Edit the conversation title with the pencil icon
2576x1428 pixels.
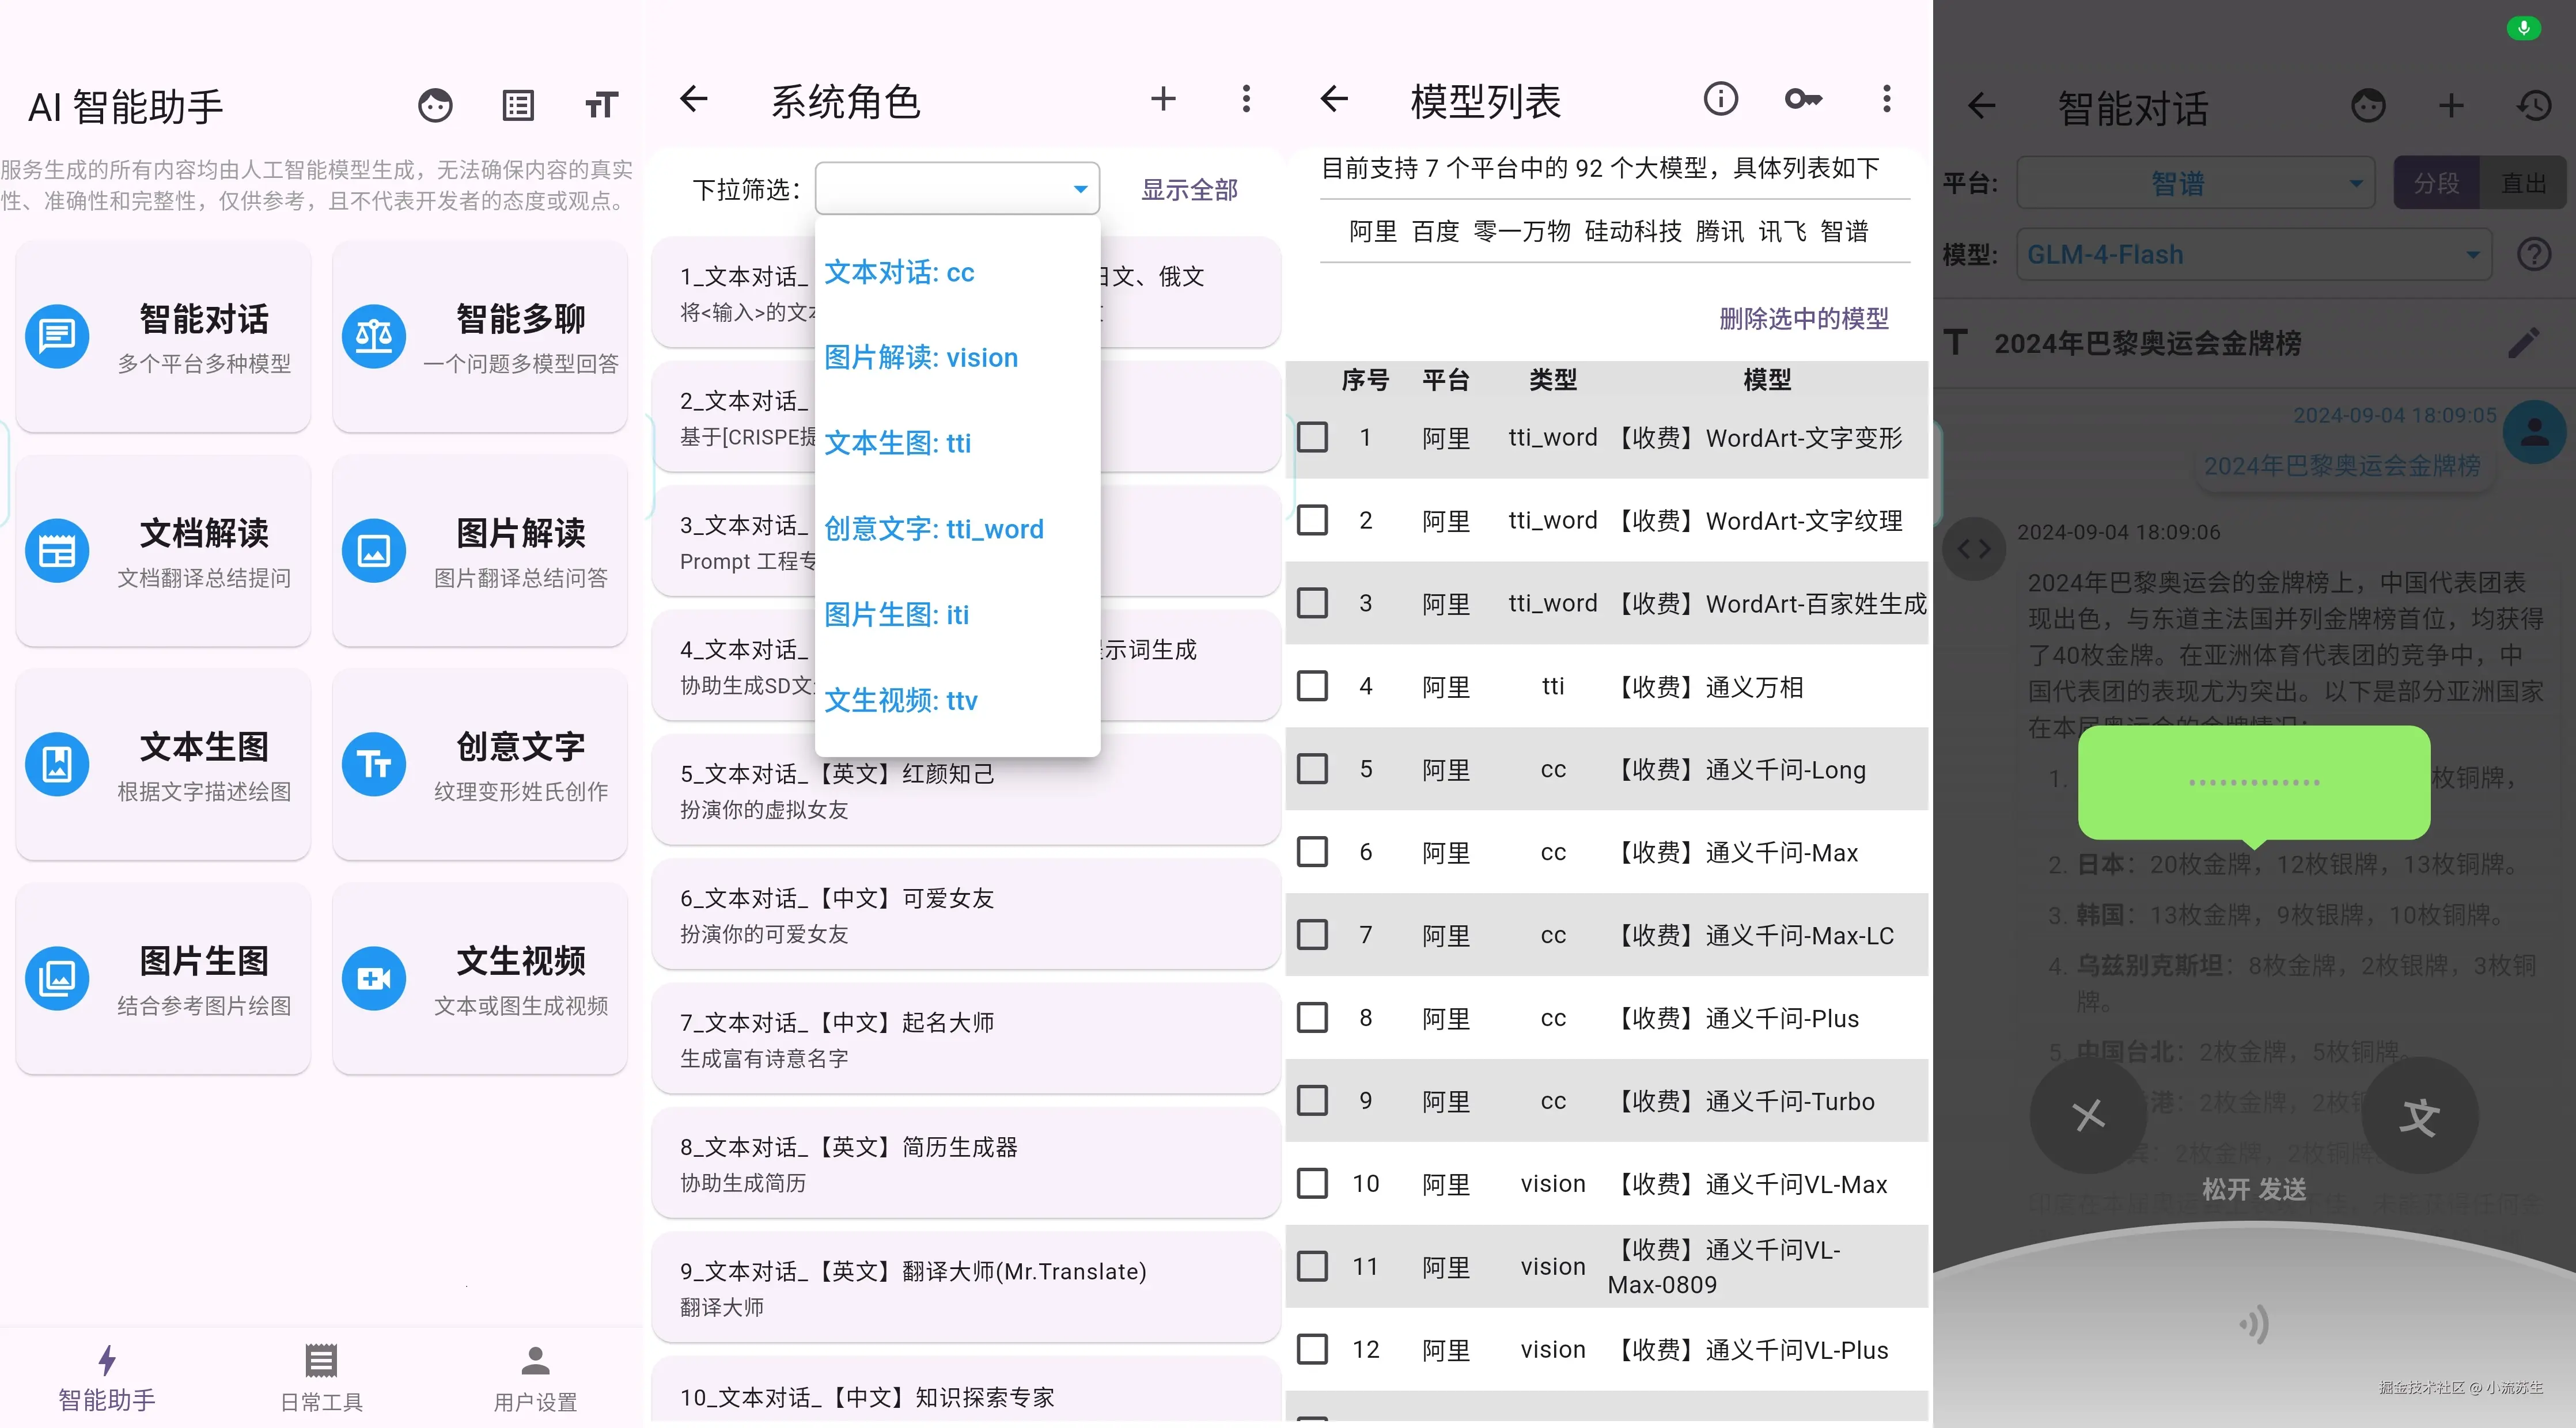(2524, 343)
